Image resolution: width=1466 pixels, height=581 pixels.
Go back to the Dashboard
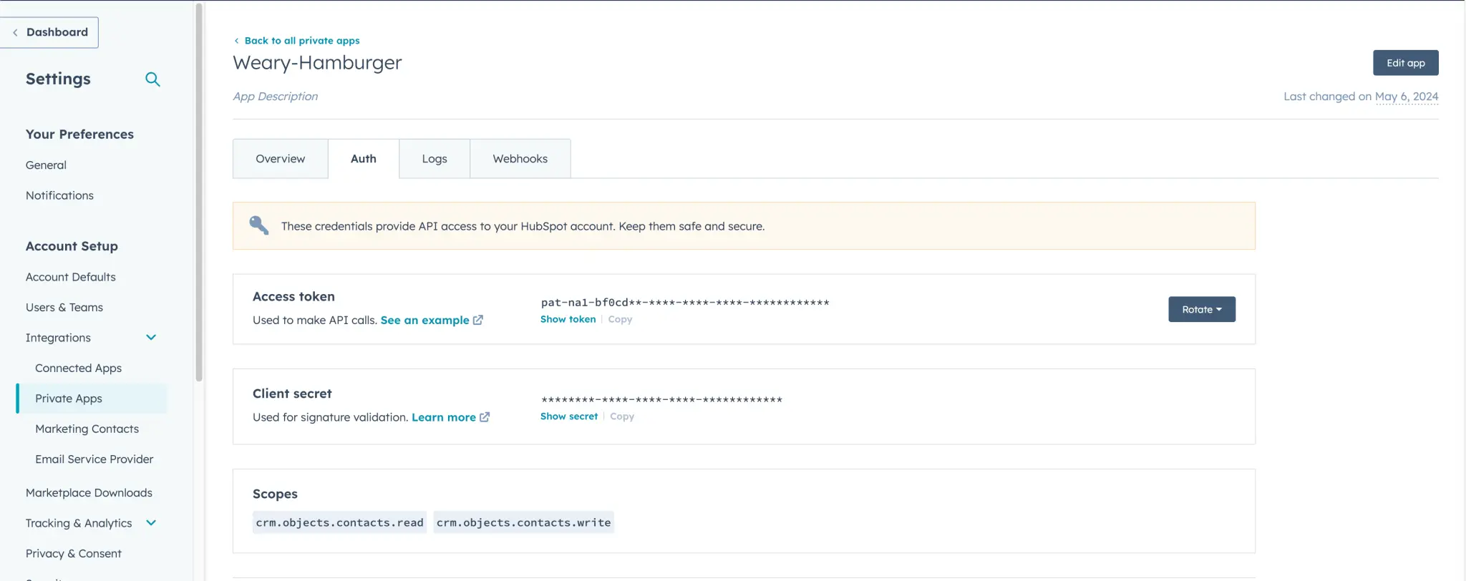[49, 32]
